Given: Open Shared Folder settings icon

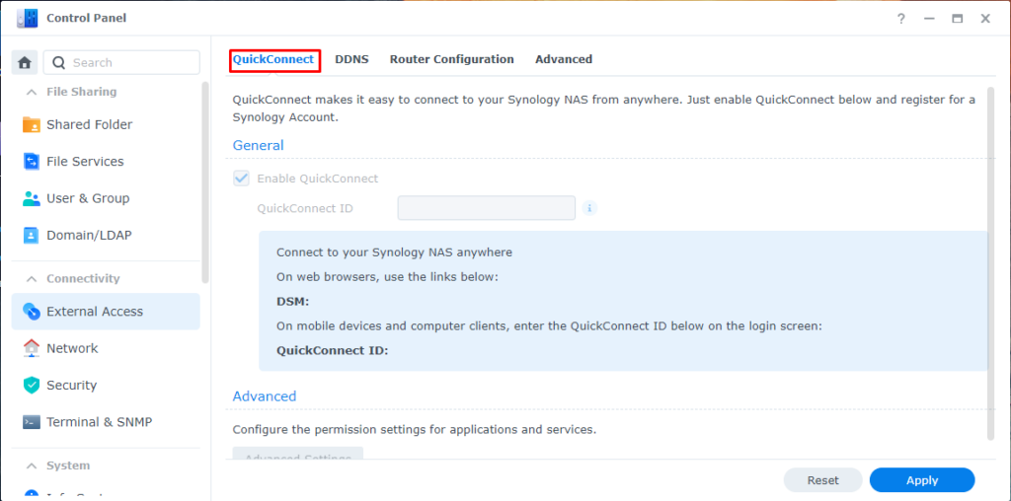Looking at the screenshot, I should tap(31, 125).
